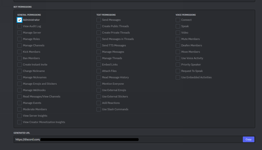Check the Mute Members box
Viewport: 262px width, 150px height.
pos(178,39)
